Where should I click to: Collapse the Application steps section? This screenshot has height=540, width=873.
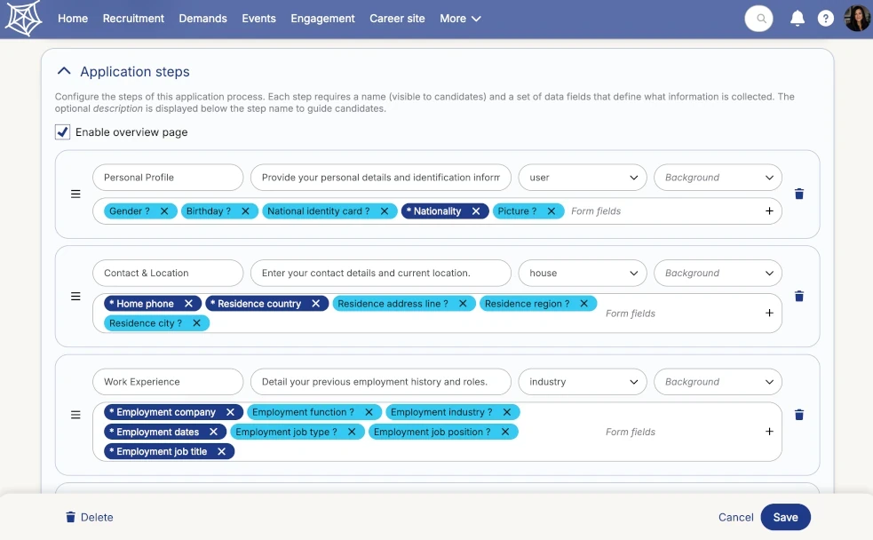(x=64, y=71)
